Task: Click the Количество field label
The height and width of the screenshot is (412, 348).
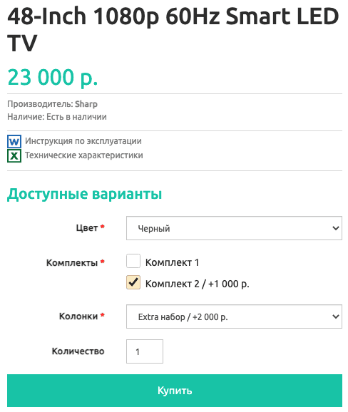Action: [x=78, y=351]
